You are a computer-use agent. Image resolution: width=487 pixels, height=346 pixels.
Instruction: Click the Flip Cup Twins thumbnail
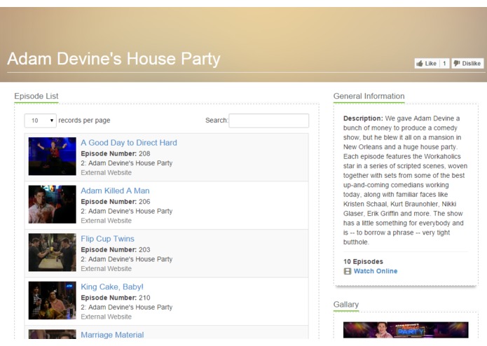(x=52, y=252)
